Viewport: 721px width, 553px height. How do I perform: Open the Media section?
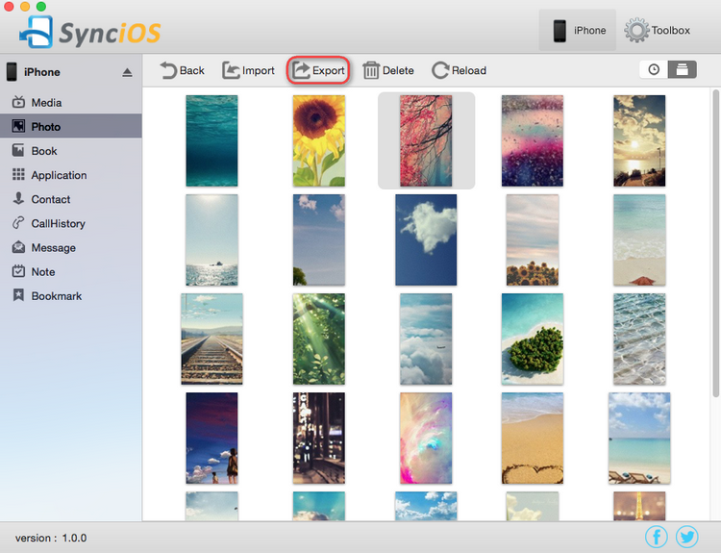pyautogui.click(x=71, y=102)
